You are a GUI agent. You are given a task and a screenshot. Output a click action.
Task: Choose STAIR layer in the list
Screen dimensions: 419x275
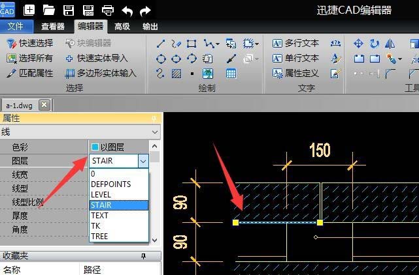[119, 205]
